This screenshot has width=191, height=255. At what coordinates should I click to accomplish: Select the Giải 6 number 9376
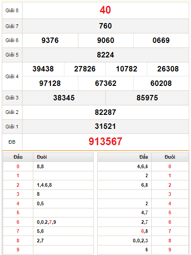click(50, 40)
